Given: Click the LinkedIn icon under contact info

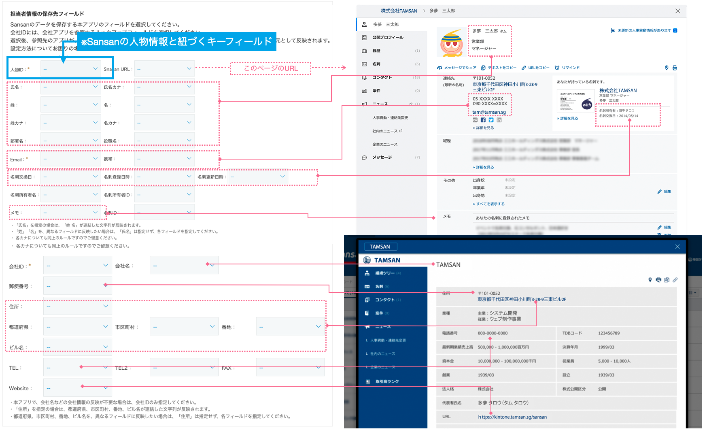Looking at the screenshot, I should (499, 120).
